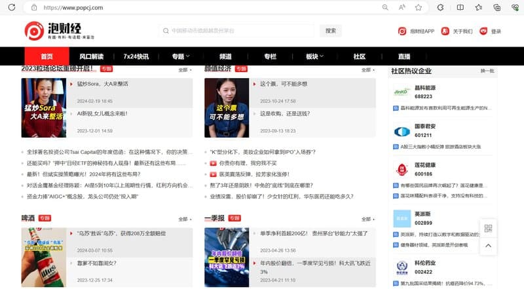The height and width of the screenshot is (289, 524).
Task: Click the 晶科能源 JinKO company logo
Action: tap(402, 92)
